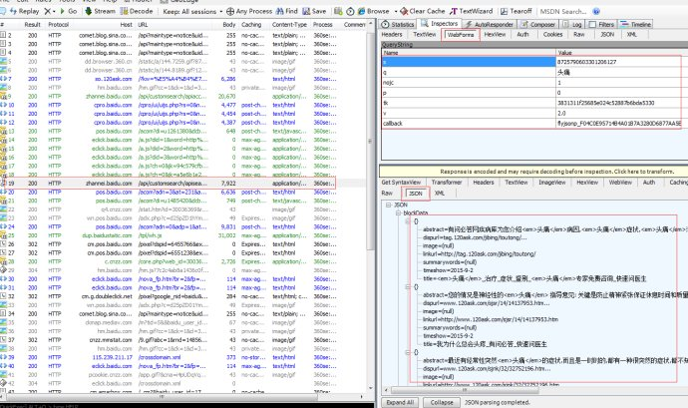Screen dimensions: 688x408
Task: Select session 39 host 115.239.211.17
Action: tap(112, 357)
